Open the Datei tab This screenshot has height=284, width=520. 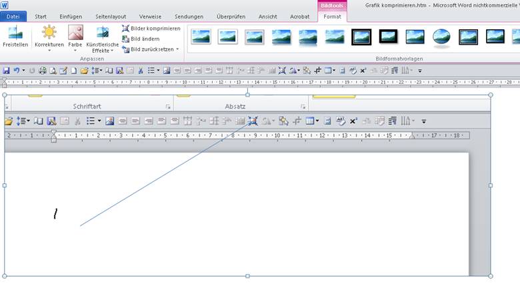[x=13, y=15]
